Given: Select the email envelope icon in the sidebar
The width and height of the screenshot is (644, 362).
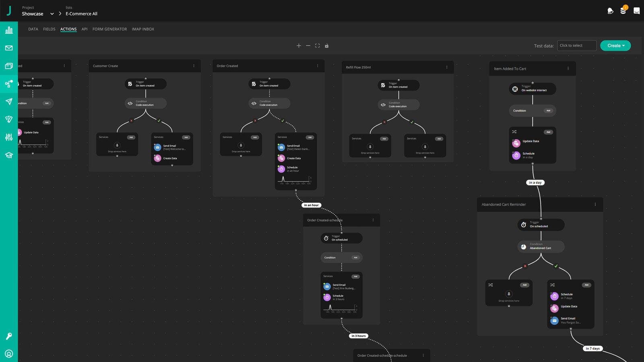Looking at the screenshot, I should coord(9,48).
